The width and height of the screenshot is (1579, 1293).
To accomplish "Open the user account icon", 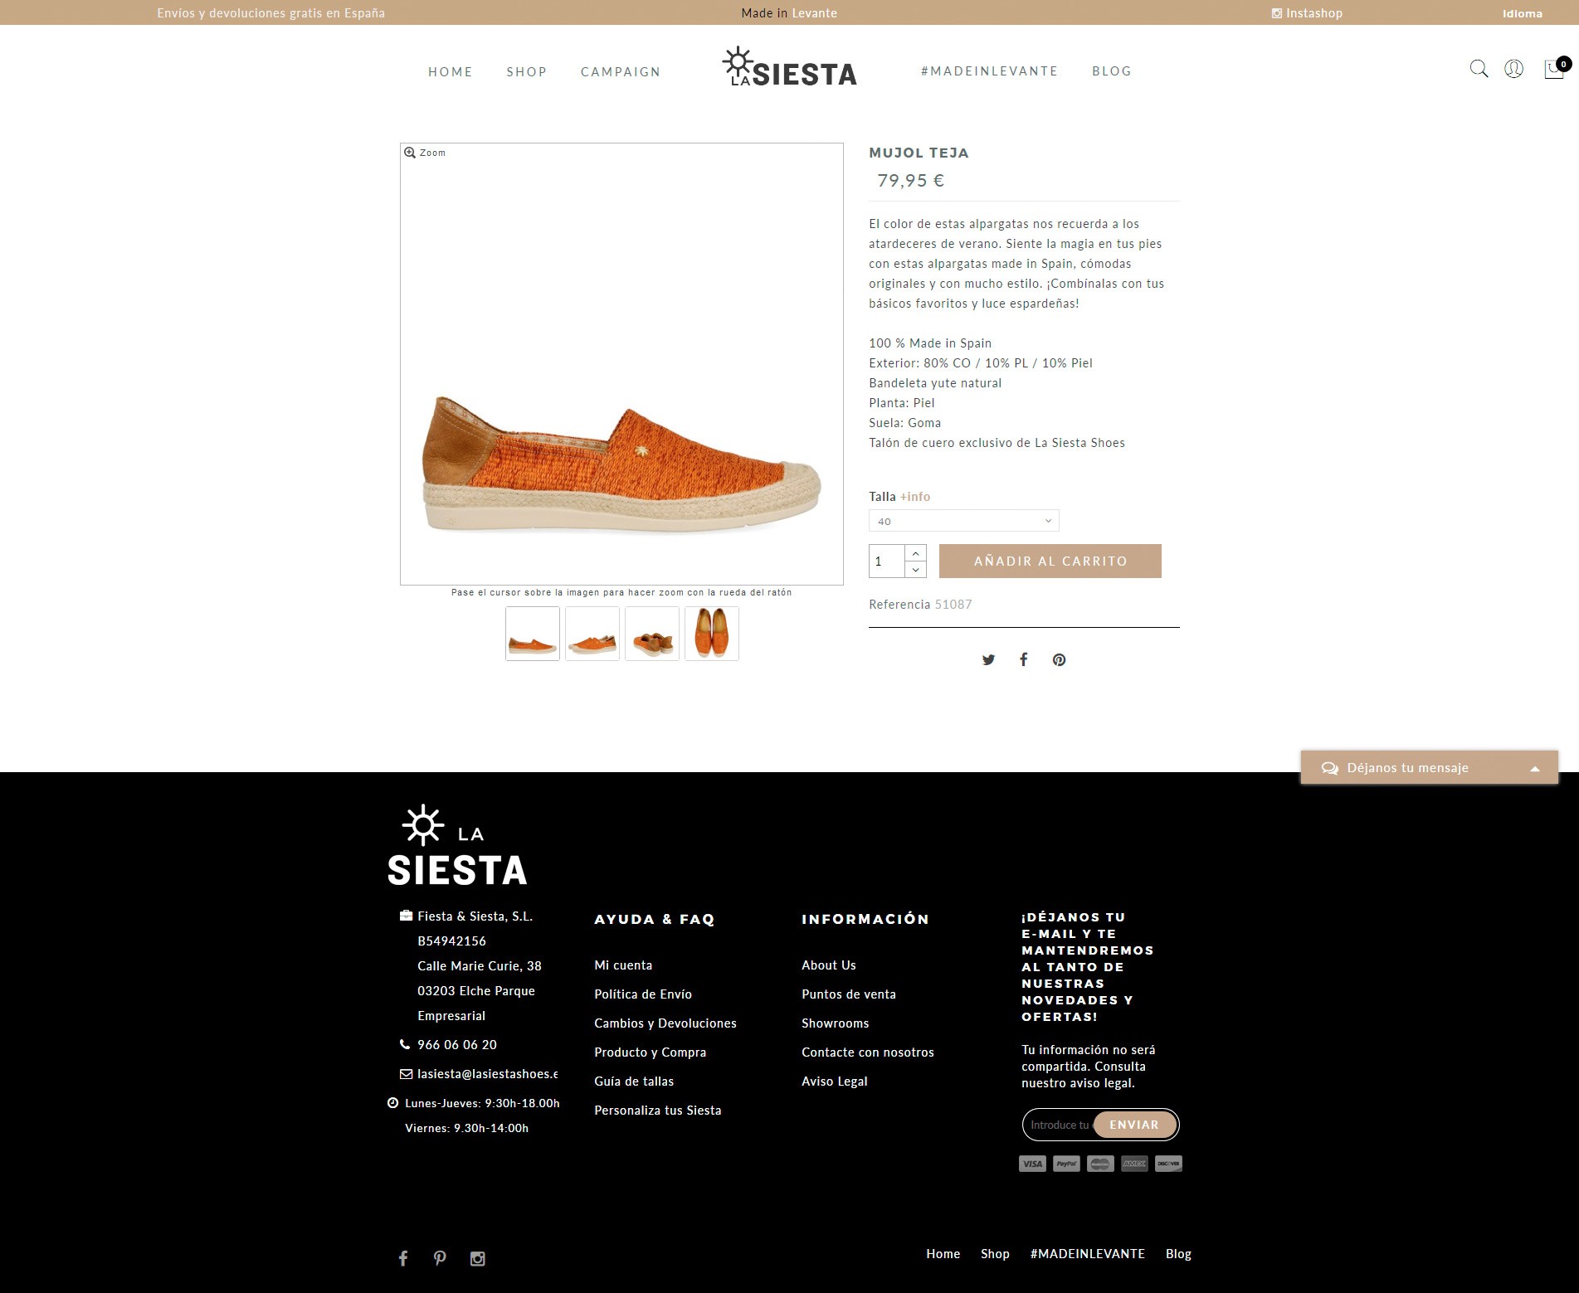I will coord(1513,69).
